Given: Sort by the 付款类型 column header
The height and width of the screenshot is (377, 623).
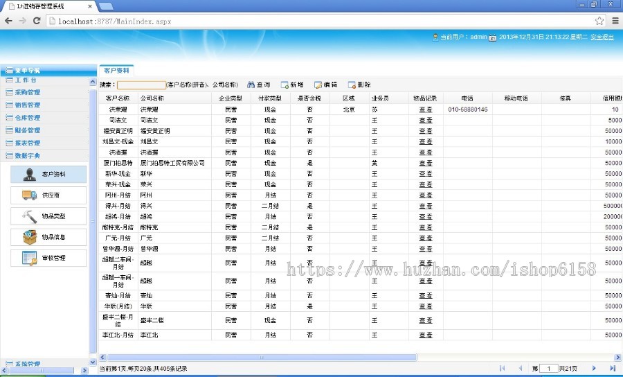Looking at the screenshot, I should pos(270,98).
